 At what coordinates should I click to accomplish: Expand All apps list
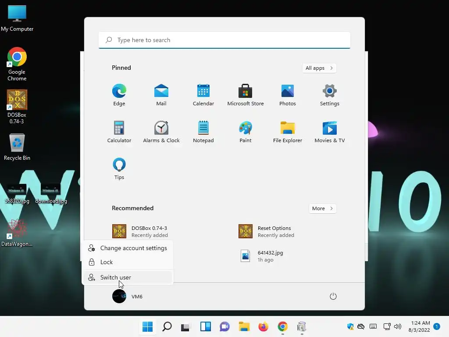point(319,68)
